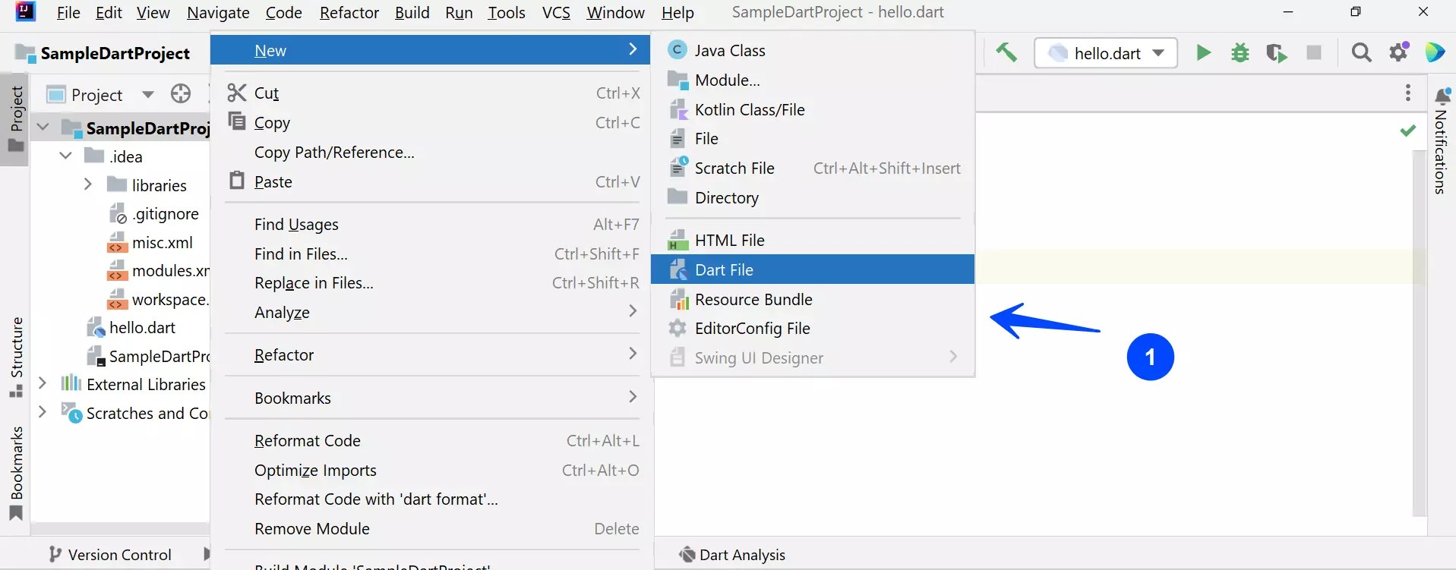The image size is (1456, 570).
Task: Choose Cut from the context menu
Action: point(432,93)
